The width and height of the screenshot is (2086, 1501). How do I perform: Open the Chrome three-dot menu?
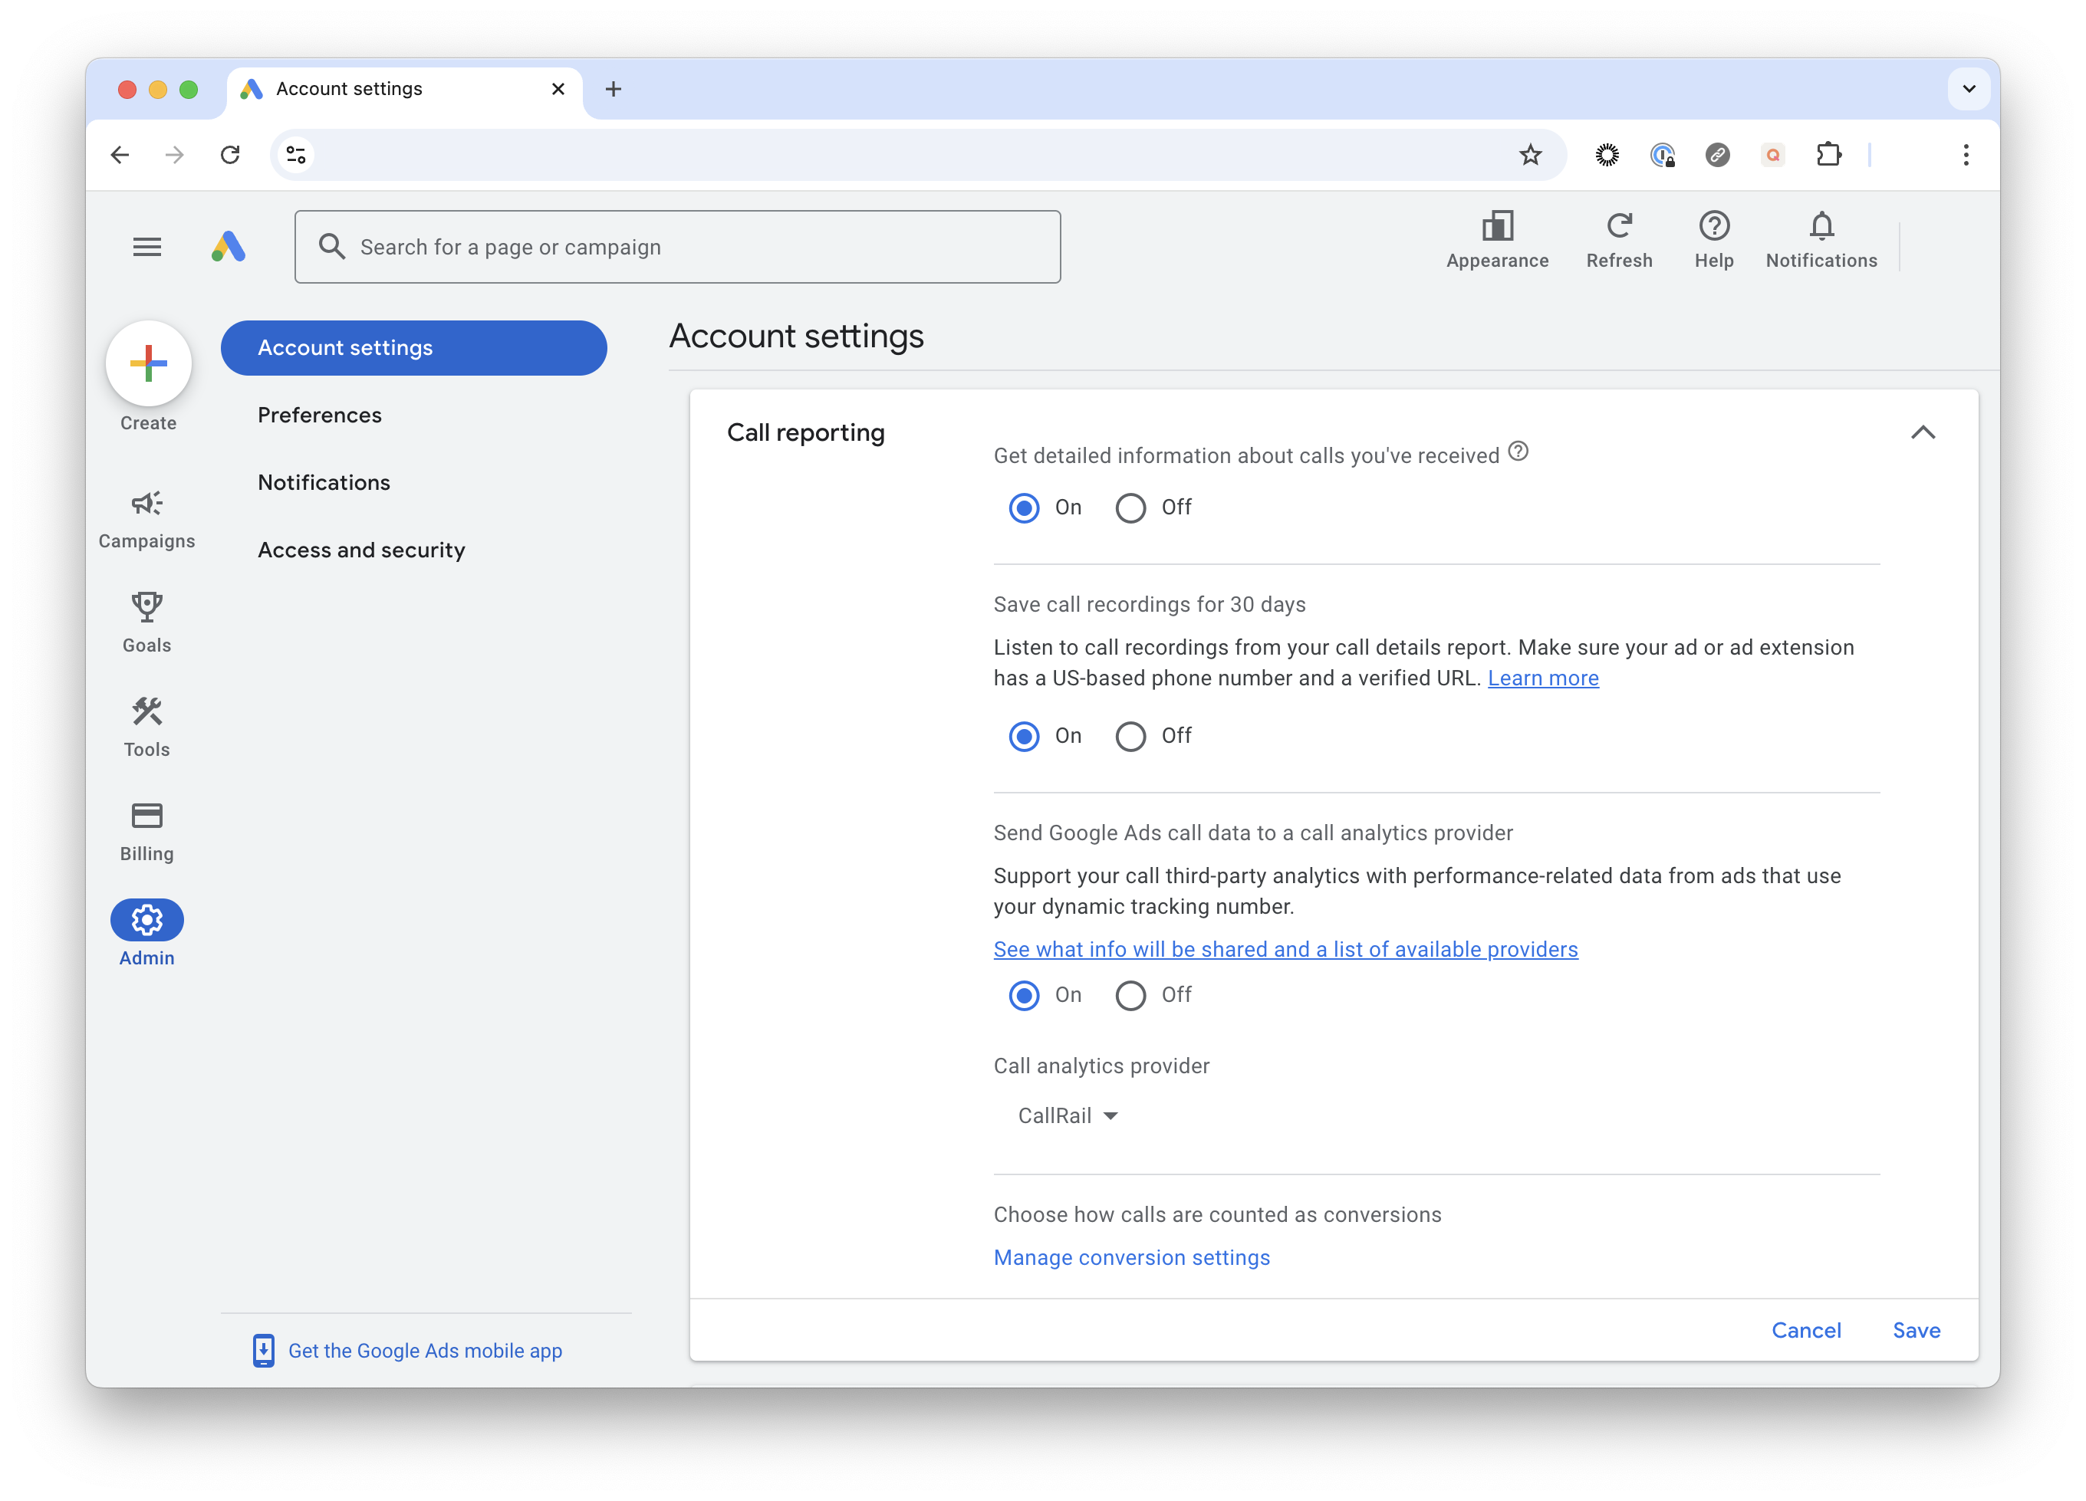pos(1966,154)
